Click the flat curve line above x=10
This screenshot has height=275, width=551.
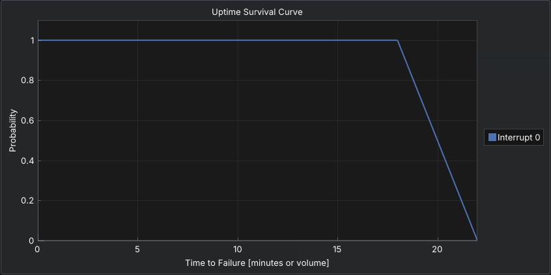point(238,40)
